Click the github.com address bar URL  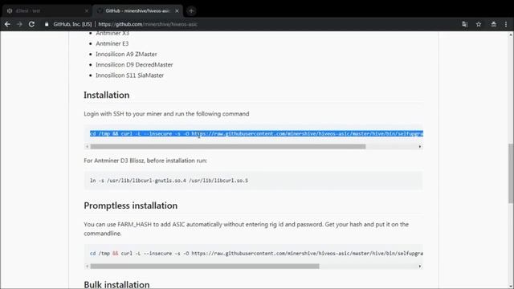(148, 24)
